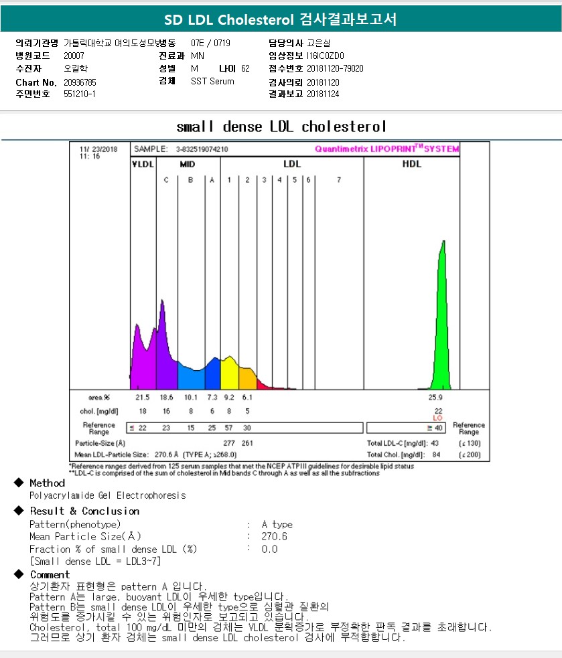Click the magenta VLDL peak in chart

point(142,365)
